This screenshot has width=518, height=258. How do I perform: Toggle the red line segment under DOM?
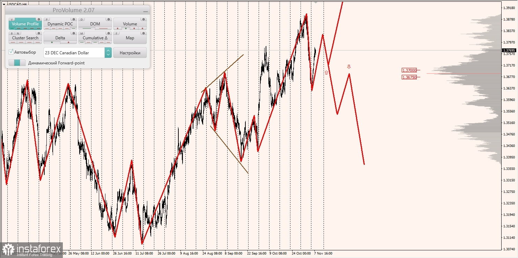tap(103, 29)
